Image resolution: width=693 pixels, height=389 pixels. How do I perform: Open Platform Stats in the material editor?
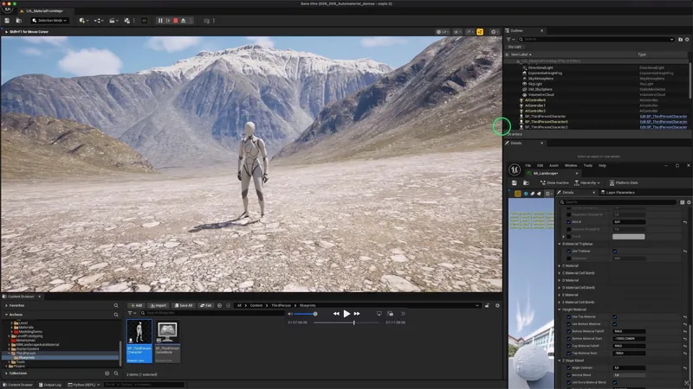click(624, 182)
